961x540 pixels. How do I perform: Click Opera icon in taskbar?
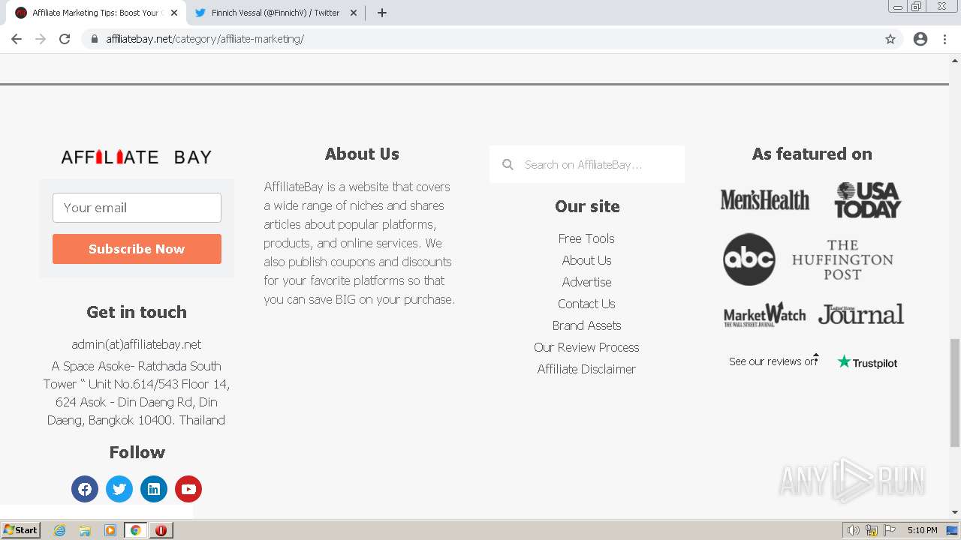pyautogui.click(x=161, y=530)
